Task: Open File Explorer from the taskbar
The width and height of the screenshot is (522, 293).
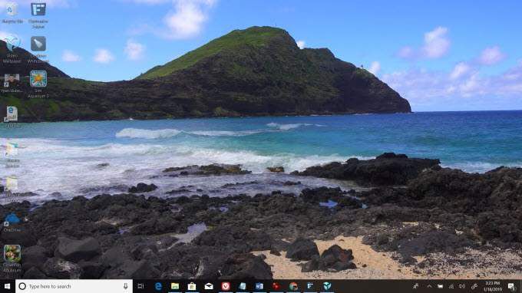Action: pos(175,286)
